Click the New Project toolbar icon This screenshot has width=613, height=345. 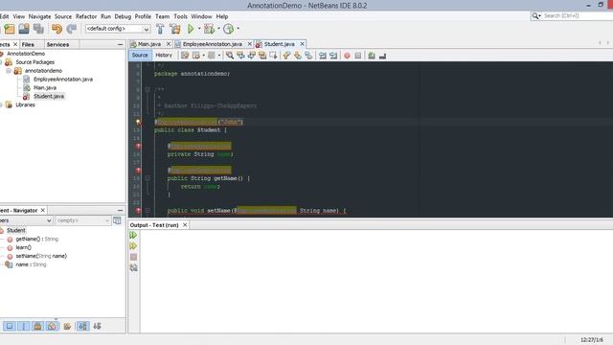(9, 29)
